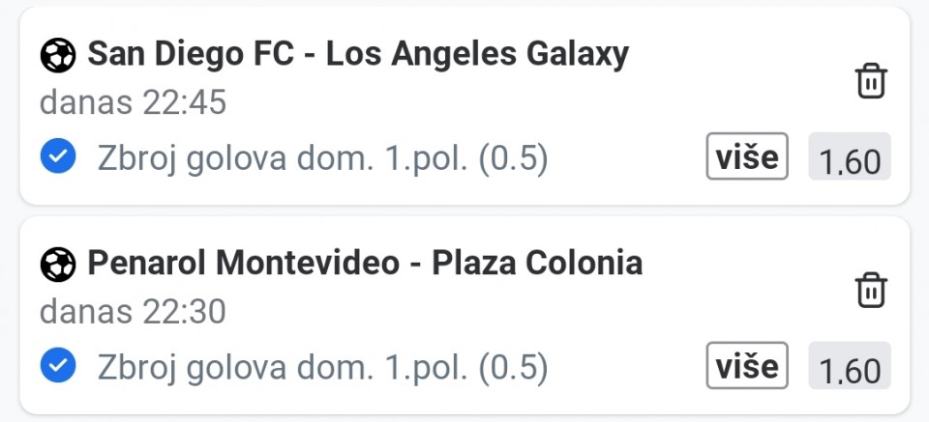Click the 'više' button for San Diego FC match

click(x=746, y=156)
